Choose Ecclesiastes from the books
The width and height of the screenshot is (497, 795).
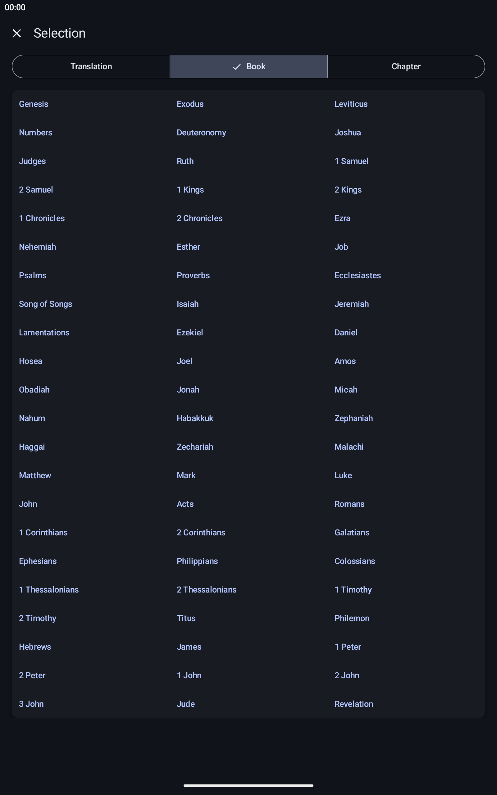point(358,275)
